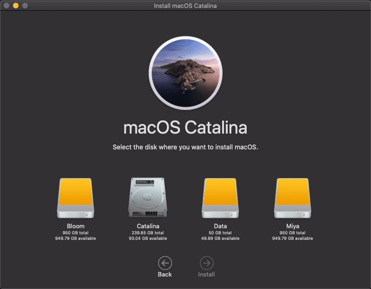Click the Install macOS Catalina title bar

[x=185, y=5]
